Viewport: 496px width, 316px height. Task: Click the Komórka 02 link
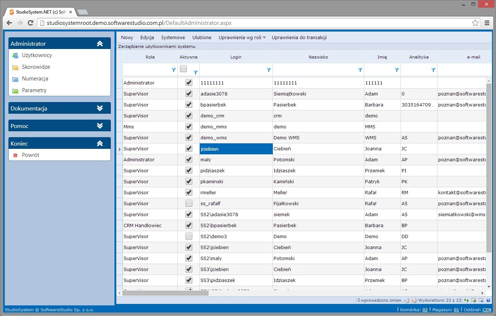(x=425, y=310)
